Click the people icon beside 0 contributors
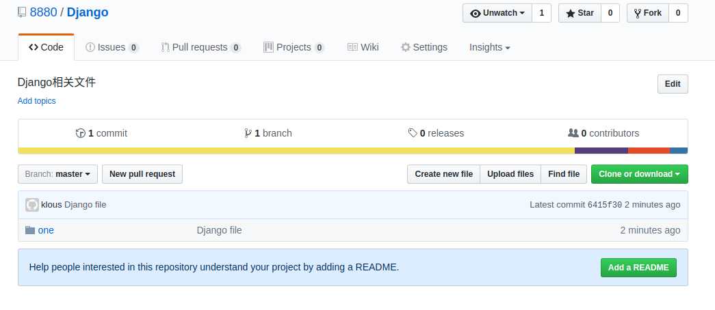 click(x=573, y=133)
